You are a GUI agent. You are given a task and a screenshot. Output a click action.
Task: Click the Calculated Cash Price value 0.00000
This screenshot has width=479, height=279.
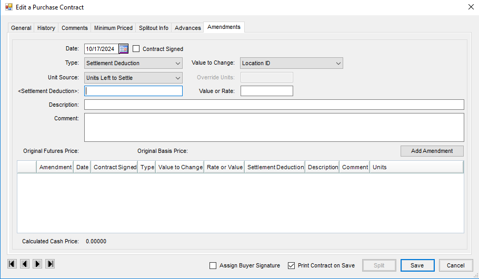(x=96, y=241)
